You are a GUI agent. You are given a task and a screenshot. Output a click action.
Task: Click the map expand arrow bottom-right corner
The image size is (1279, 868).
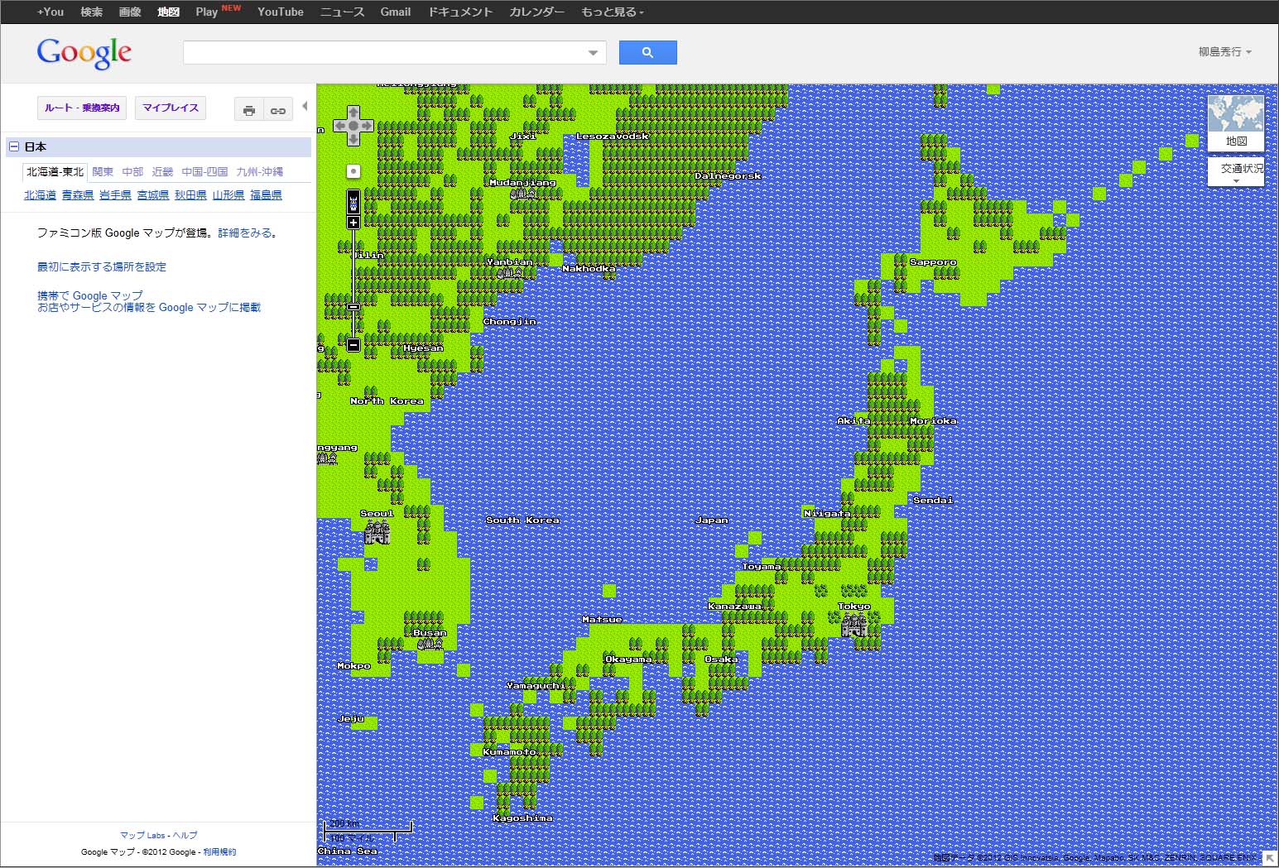[x=1269, y=858]
